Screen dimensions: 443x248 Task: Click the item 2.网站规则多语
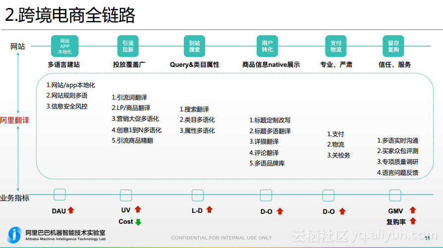coord(67,96)
